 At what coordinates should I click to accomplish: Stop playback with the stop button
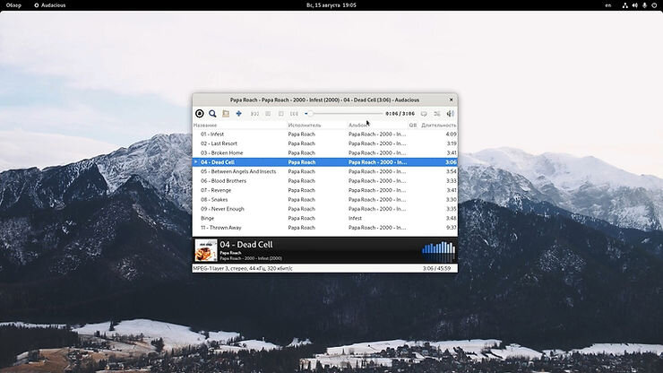coord(280,114)
